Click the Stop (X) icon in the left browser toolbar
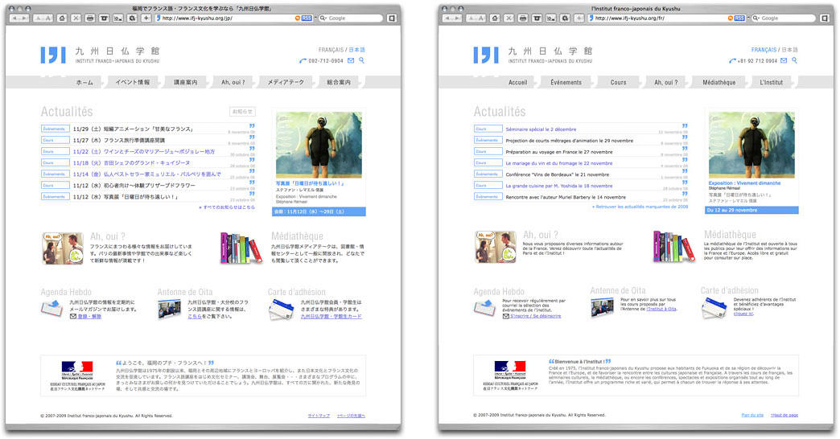840x439 pixels. click(76, 18)
